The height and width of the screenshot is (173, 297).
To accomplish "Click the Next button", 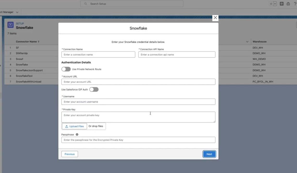I will coord(209,154).
